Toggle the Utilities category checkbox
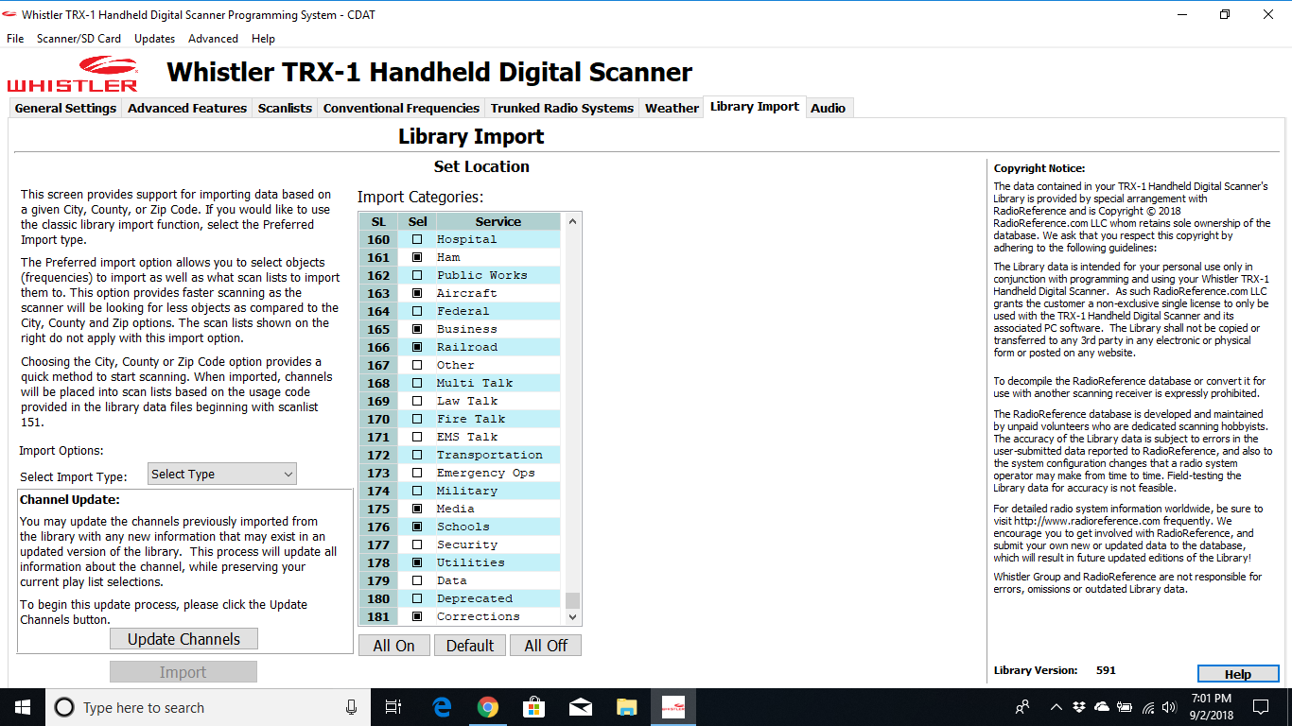Screen dimensions: 1292x726 (417, 562)
